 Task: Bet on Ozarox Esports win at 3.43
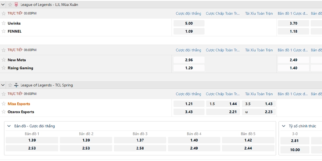click(189, 112)
